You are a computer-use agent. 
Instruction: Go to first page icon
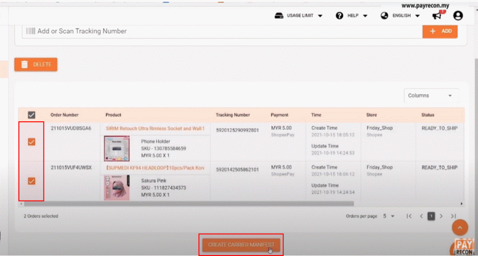pos(409,216)
